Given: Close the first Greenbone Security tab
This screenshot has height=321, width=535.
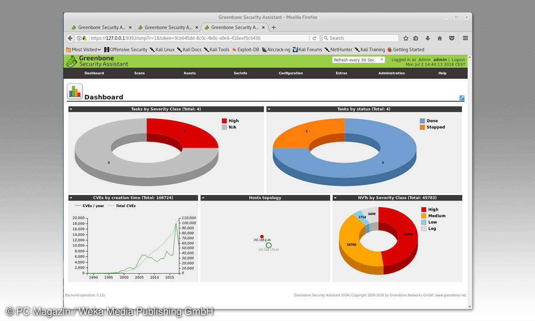Looking at the screenshot, I should click(130, 28).
